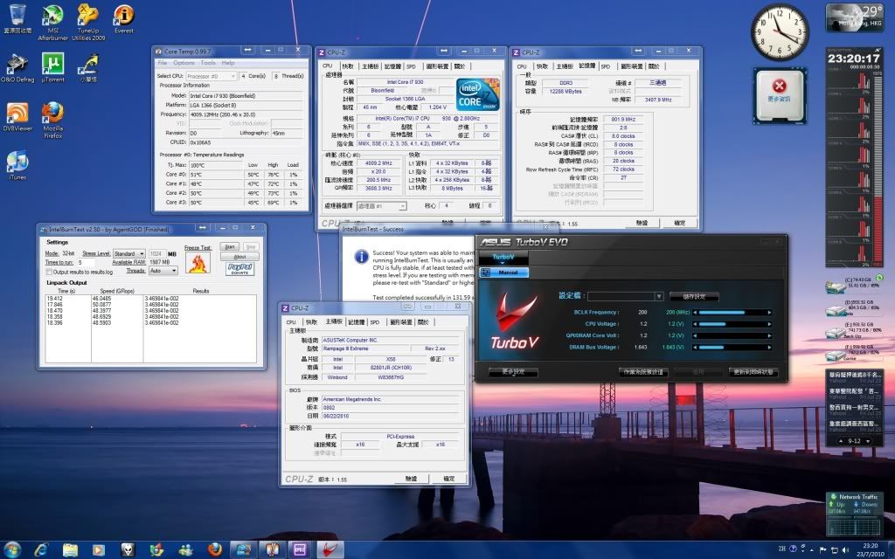Click the Manual mode button in TurboV EVO

[x=504, y=273]
